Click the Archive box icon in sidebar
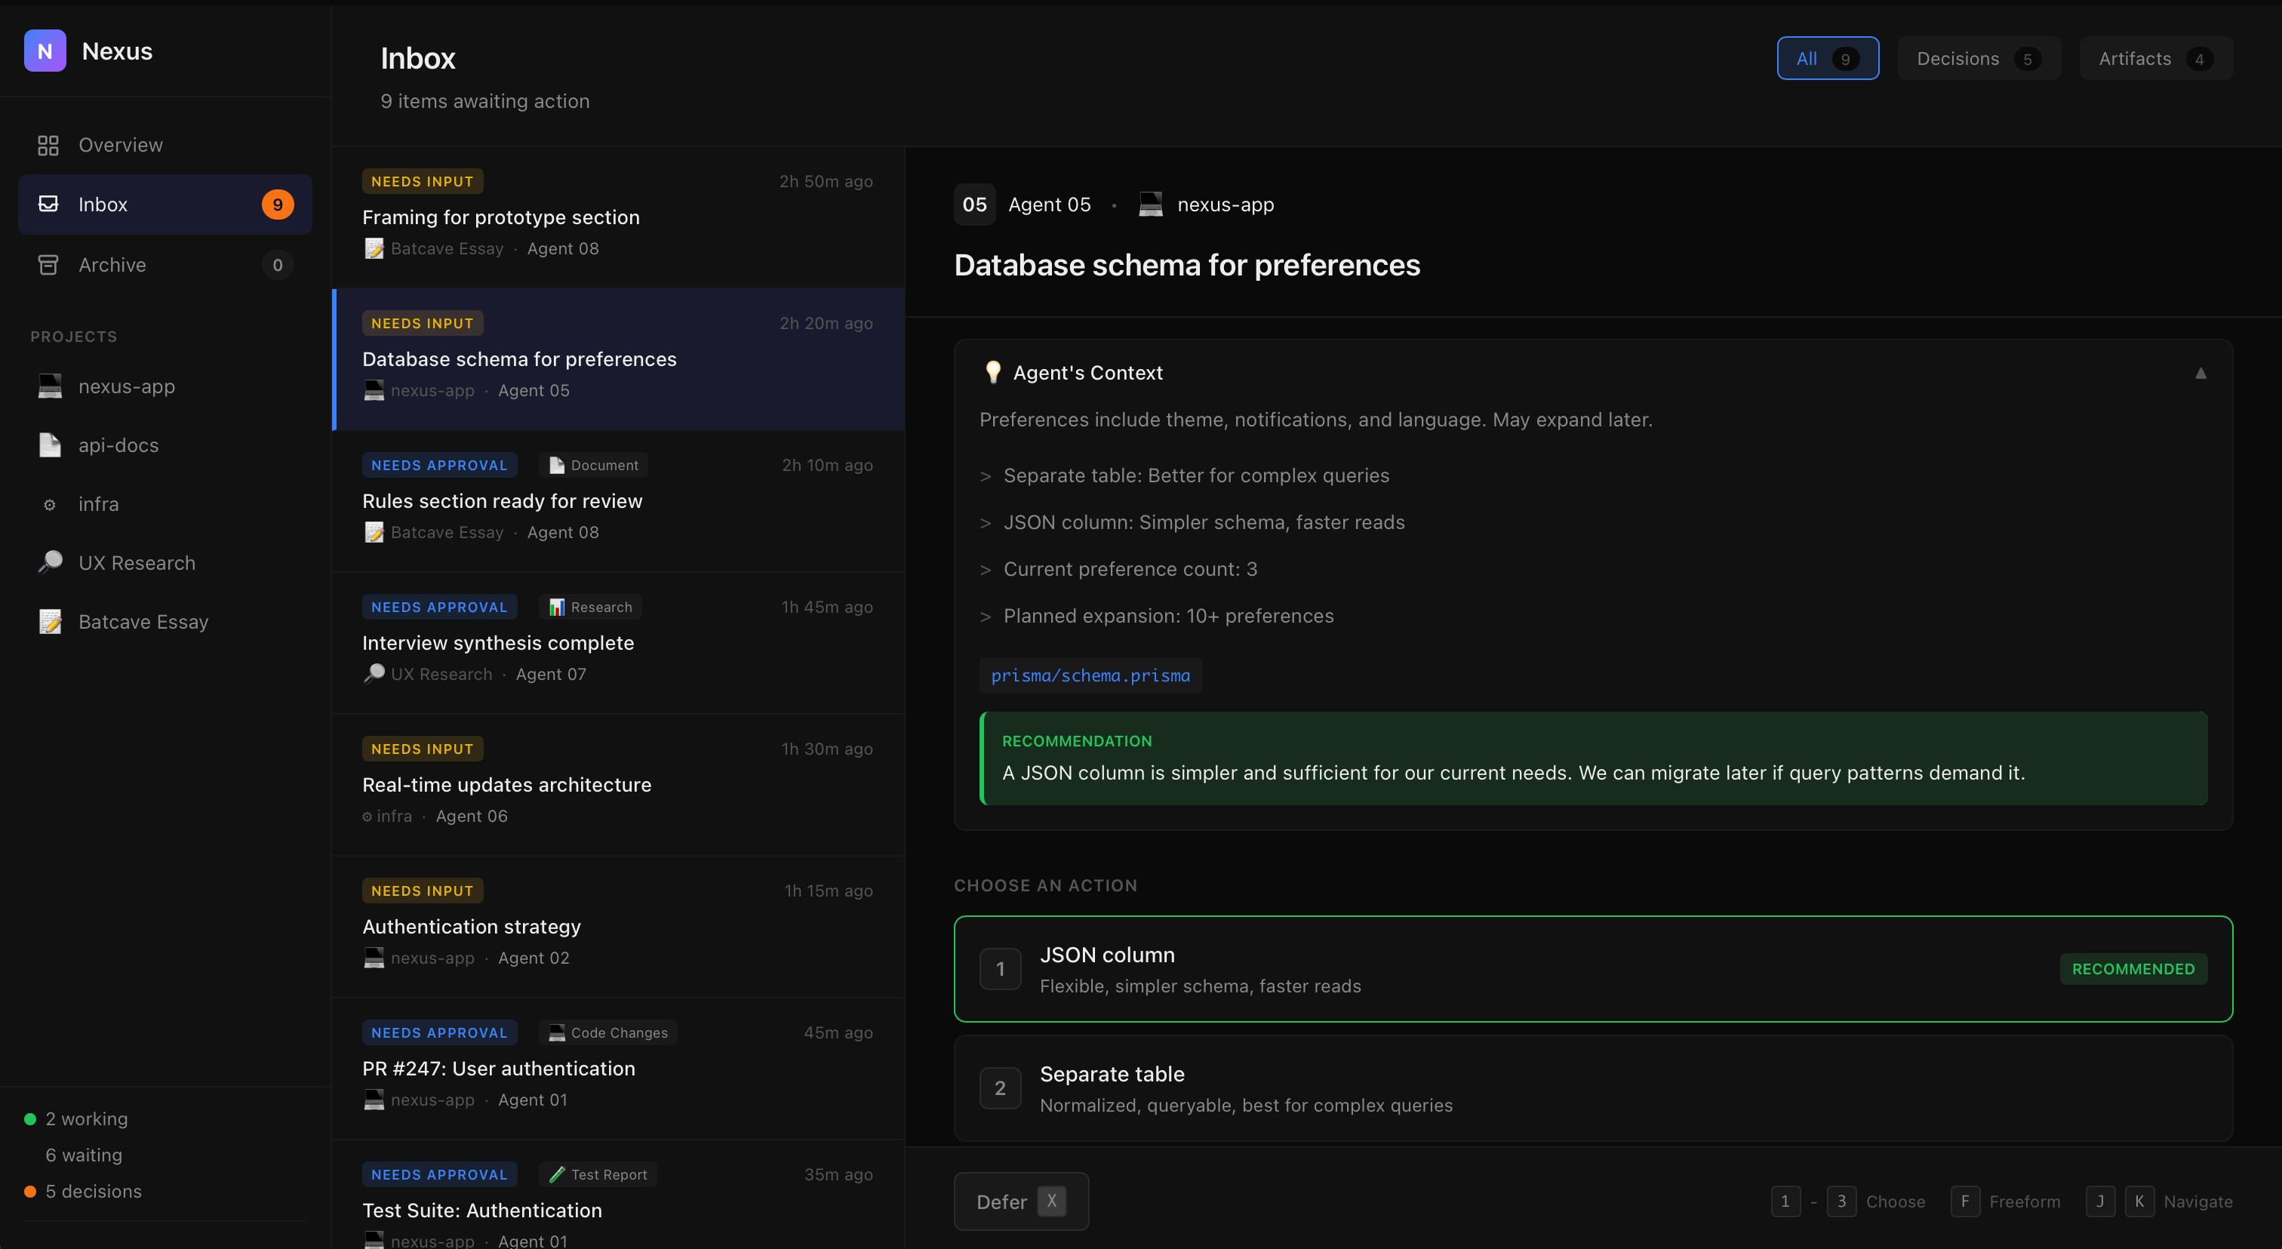The image size is (2282, 1249). click(x=49, y=264)
